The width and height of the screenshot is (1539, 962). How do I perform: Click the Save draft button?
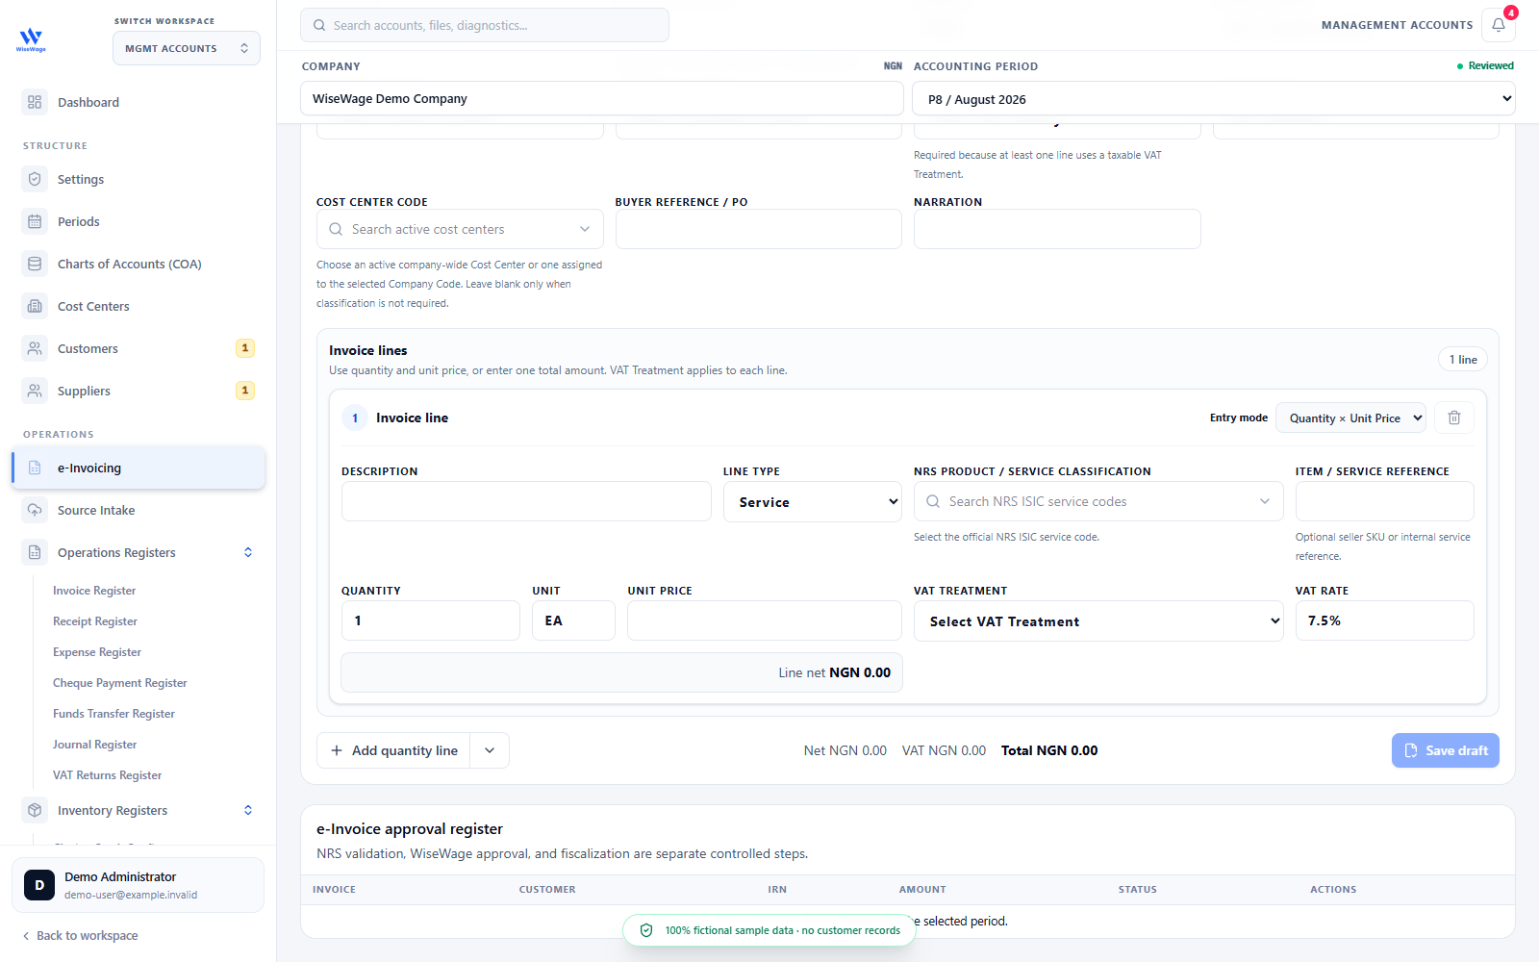1446,750
